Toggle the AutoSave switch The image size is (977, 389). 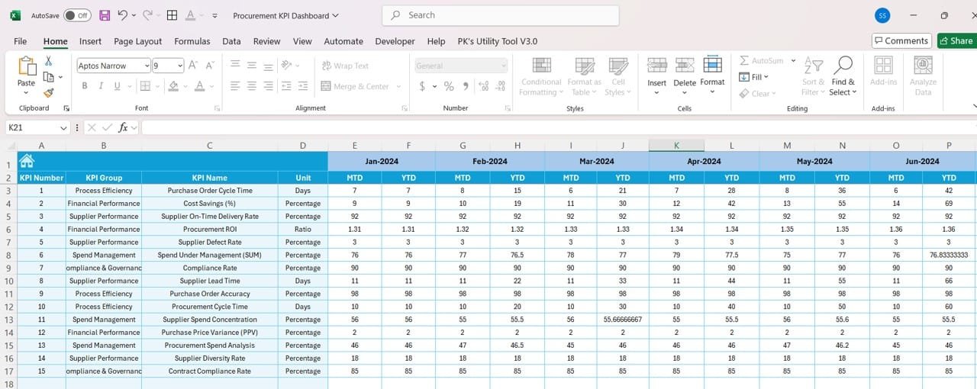(76, 15)
